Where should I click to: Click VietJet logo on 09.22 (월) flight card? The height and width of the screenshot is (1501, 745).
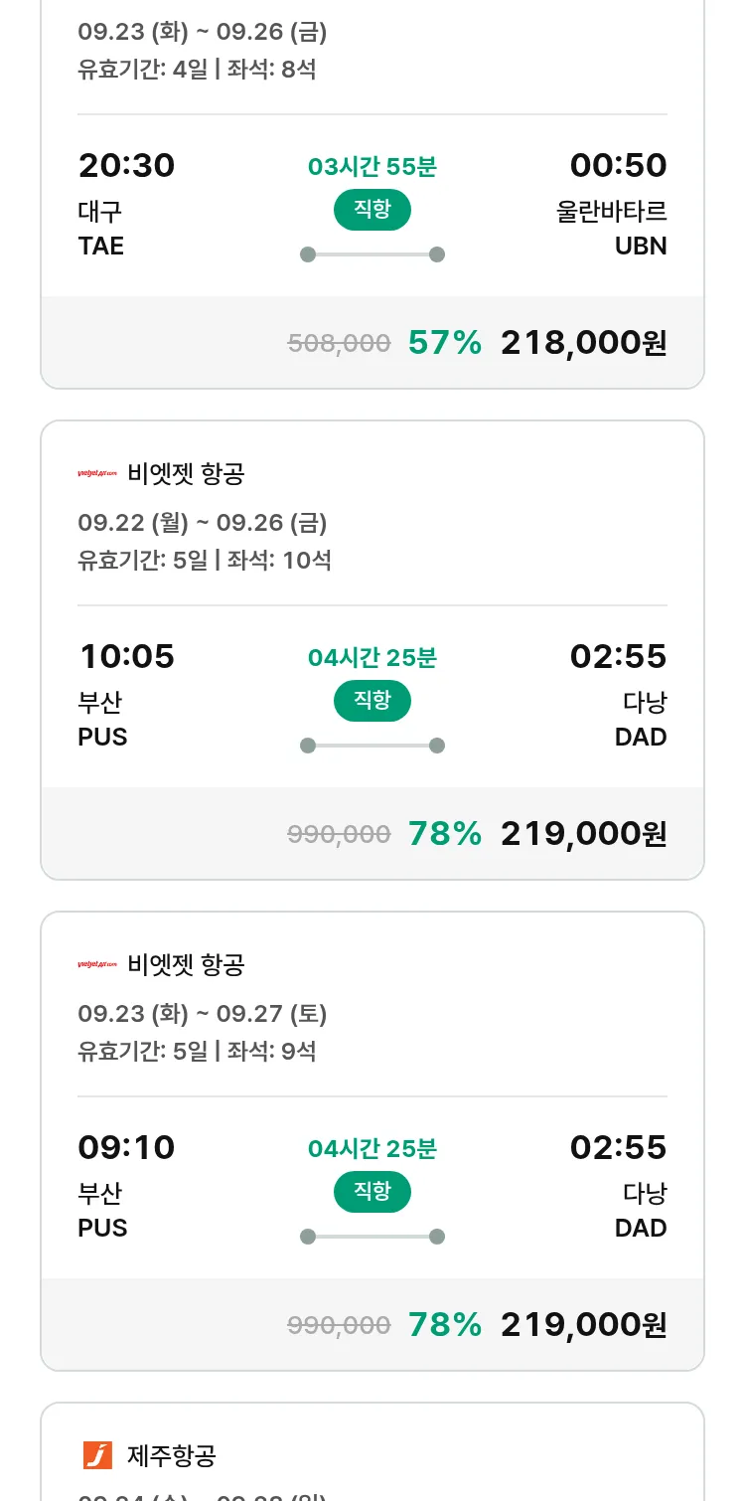click(97, 473)
